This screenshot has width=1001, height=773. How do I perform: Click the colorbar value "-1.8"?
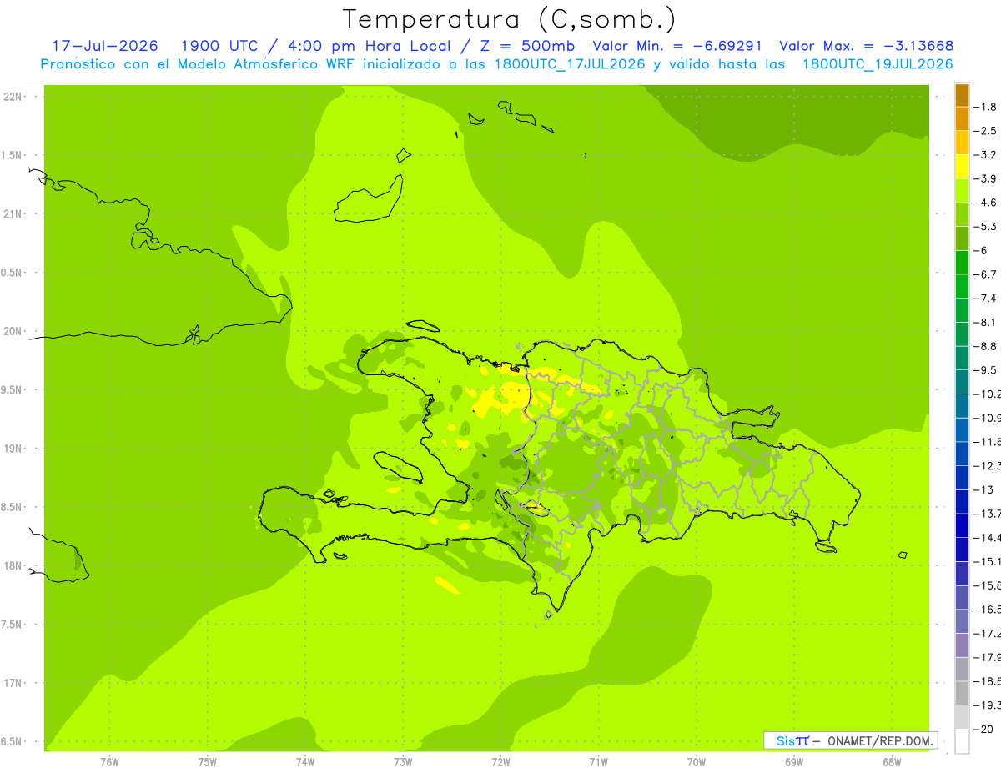[985, 107]
